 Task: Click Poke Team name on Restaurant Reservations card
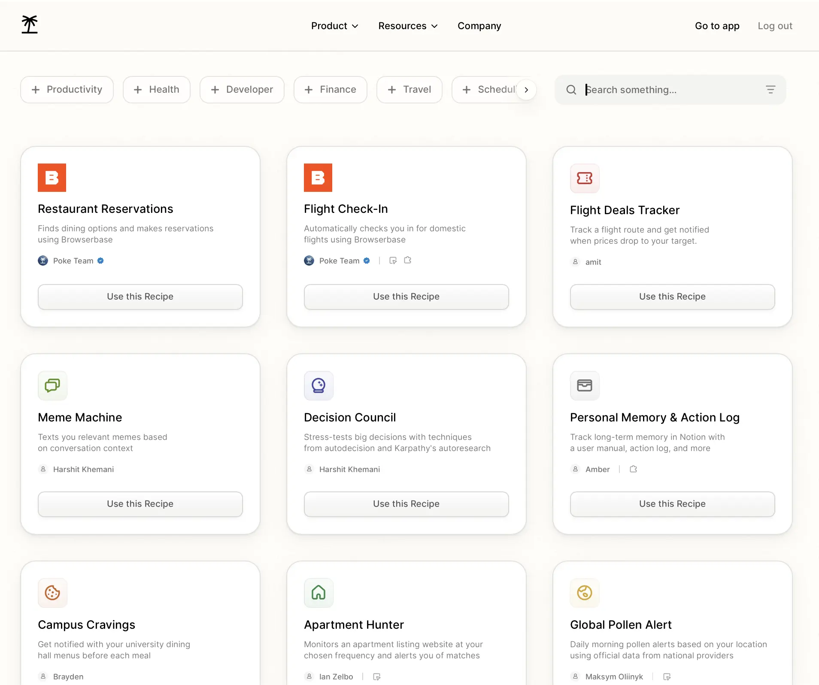coord(73,261)
